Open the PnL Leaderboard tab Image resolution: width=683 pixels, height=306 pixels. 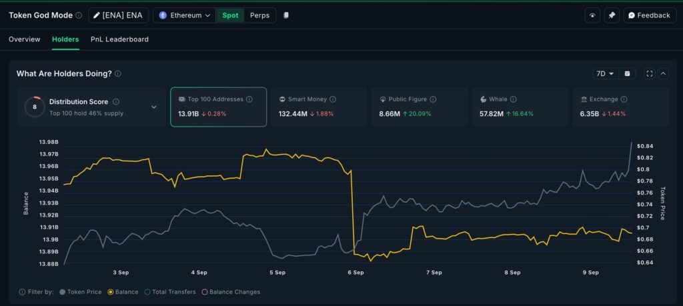pyautogui.click(x=119, y=39)
